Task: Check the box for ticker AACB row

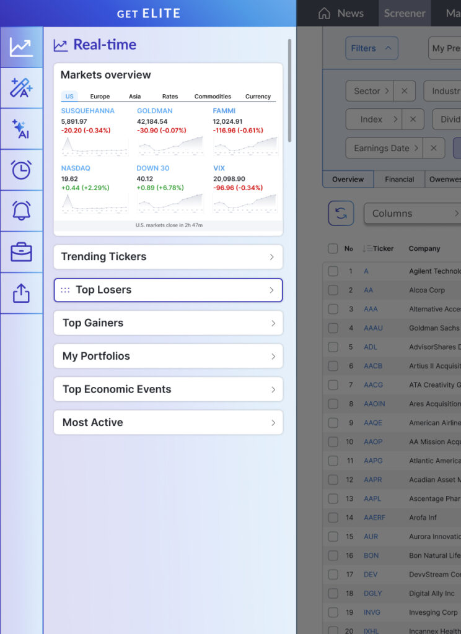Action: [x=333, y=366]
